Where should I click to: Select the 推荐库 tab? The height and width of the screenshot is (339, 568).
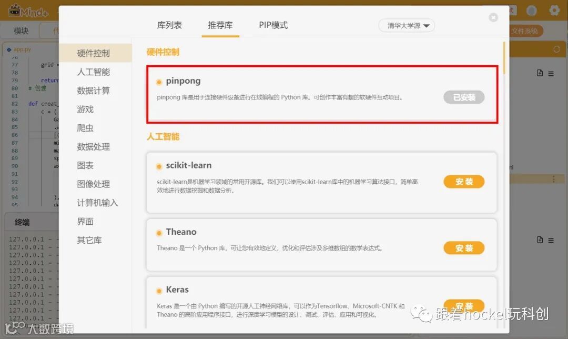(x=220, y=25)
